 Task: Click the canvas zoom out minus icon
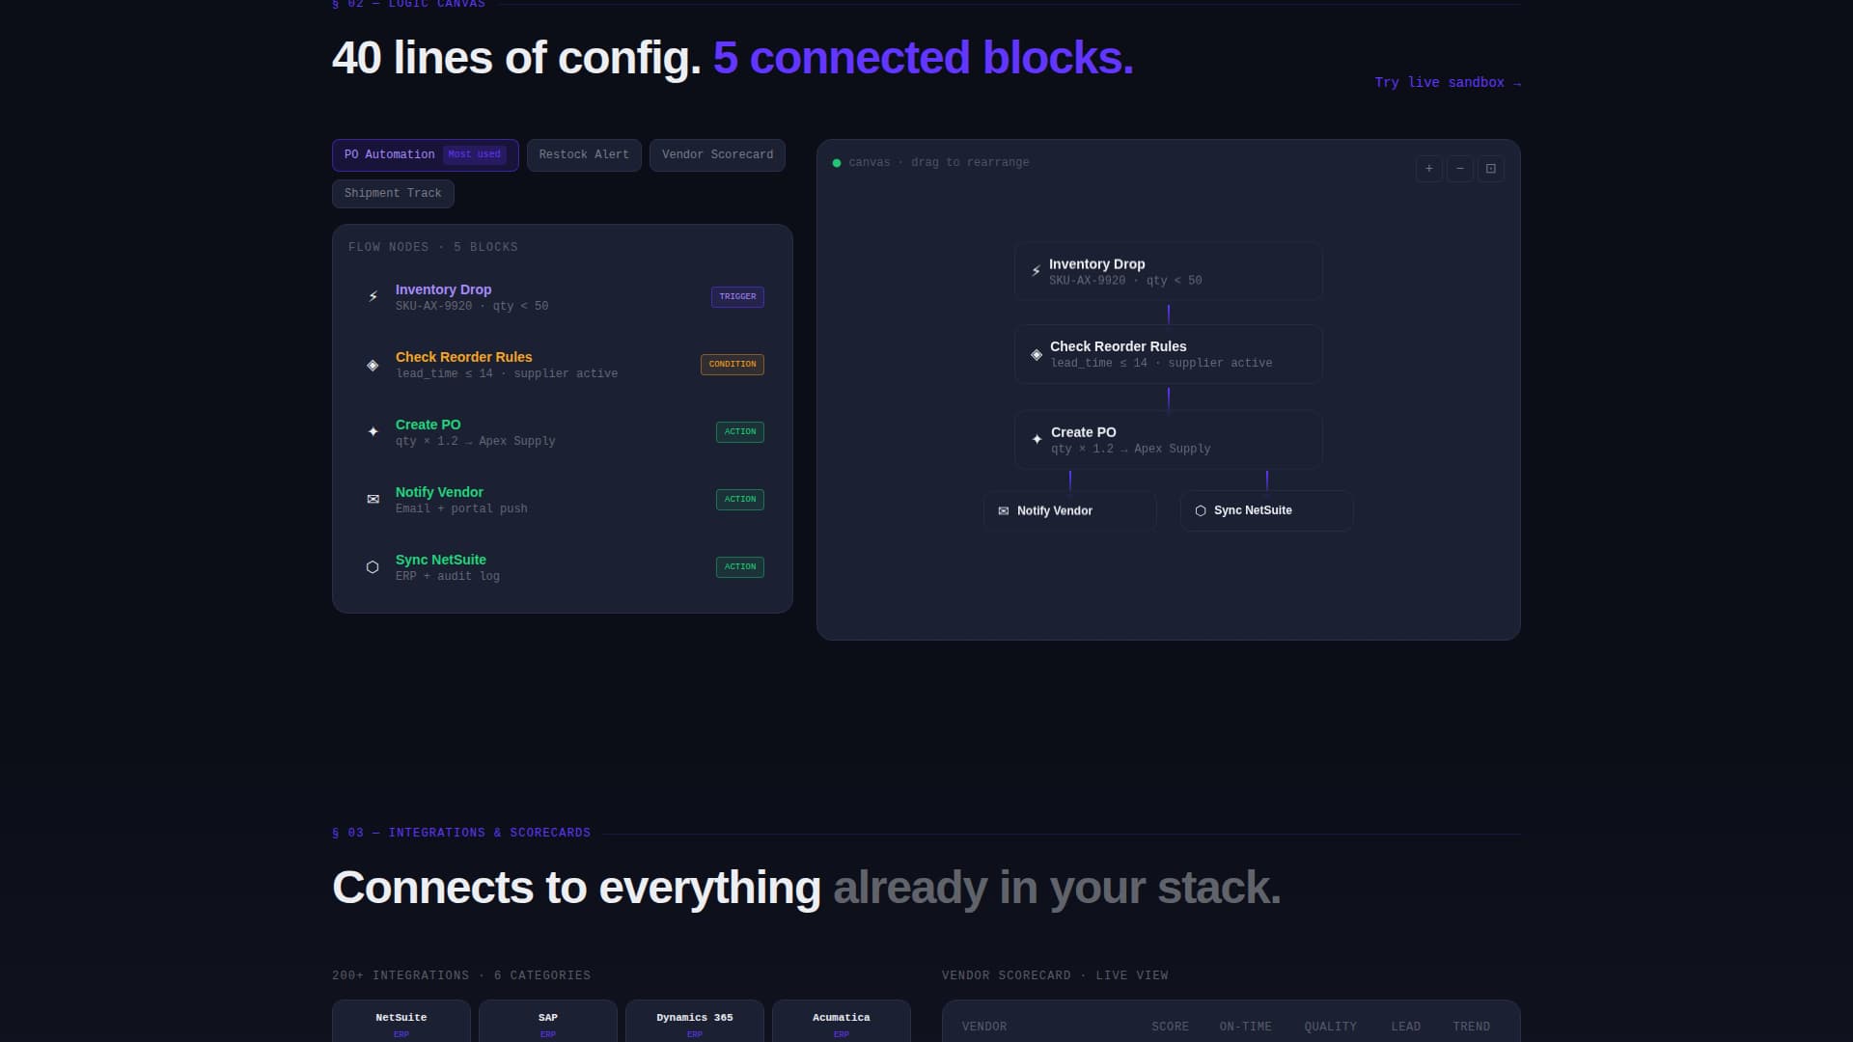coord(1460,169)
